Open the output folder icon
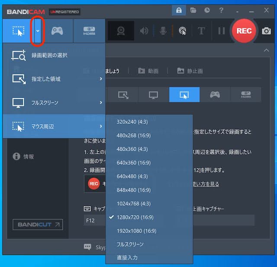 tap(193, 10)
